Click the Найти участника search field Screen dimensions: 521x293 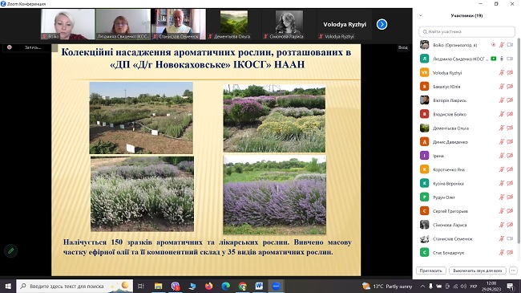coord(466,31)
